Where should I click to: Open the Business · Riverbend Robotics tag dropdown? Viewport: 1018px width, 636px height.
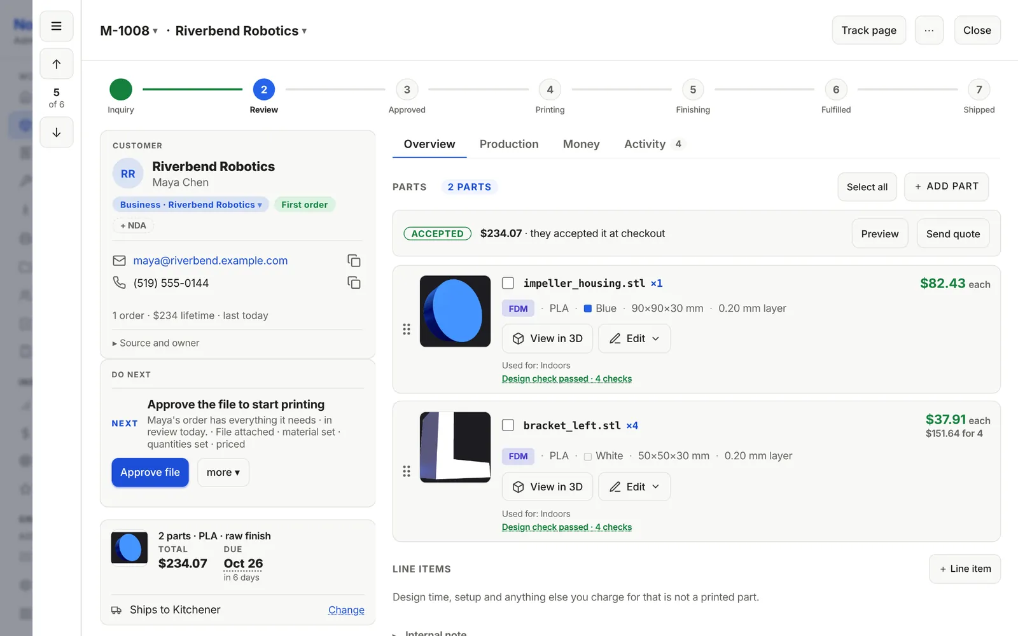191,205
